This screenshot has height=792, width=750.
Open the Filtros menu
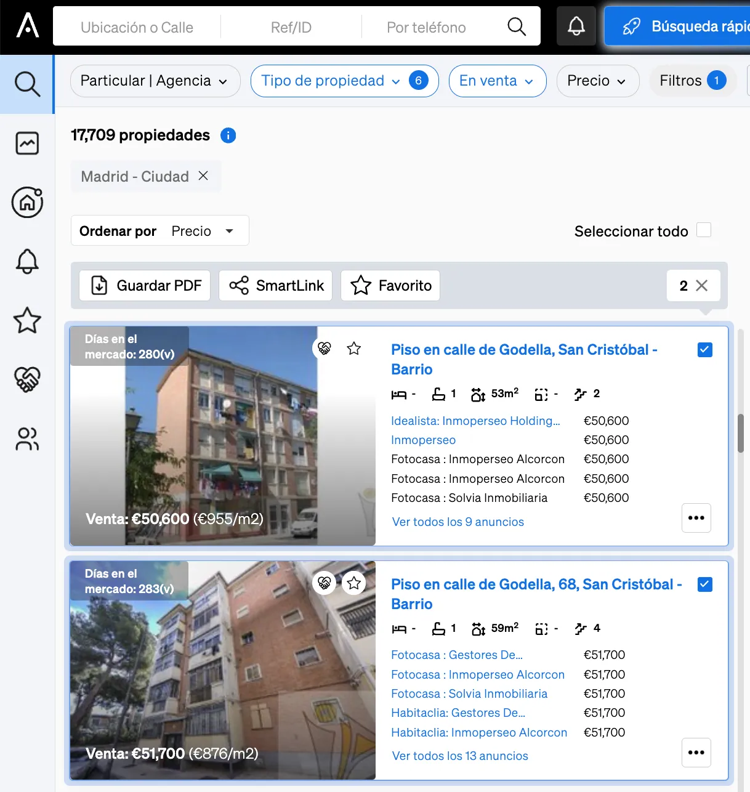693,81
